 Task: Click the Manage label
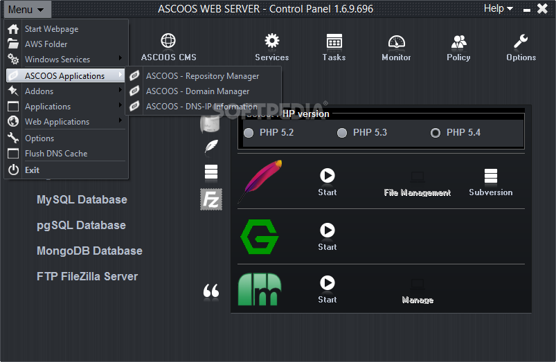[418, 300]
